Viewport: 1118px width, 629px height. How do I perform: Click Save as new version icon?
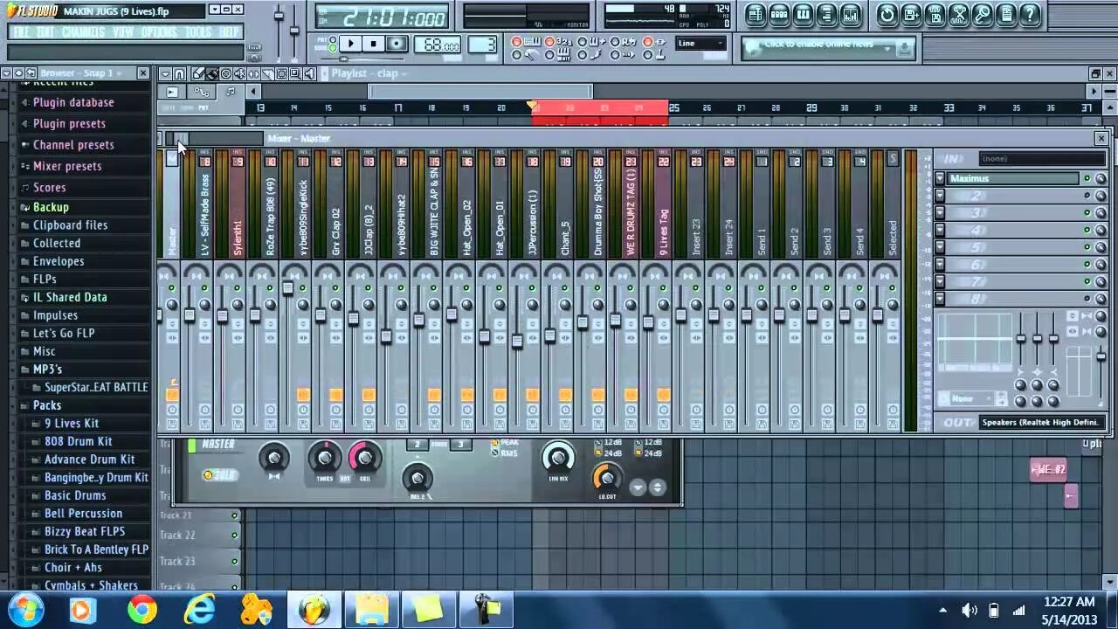[911, 14]
